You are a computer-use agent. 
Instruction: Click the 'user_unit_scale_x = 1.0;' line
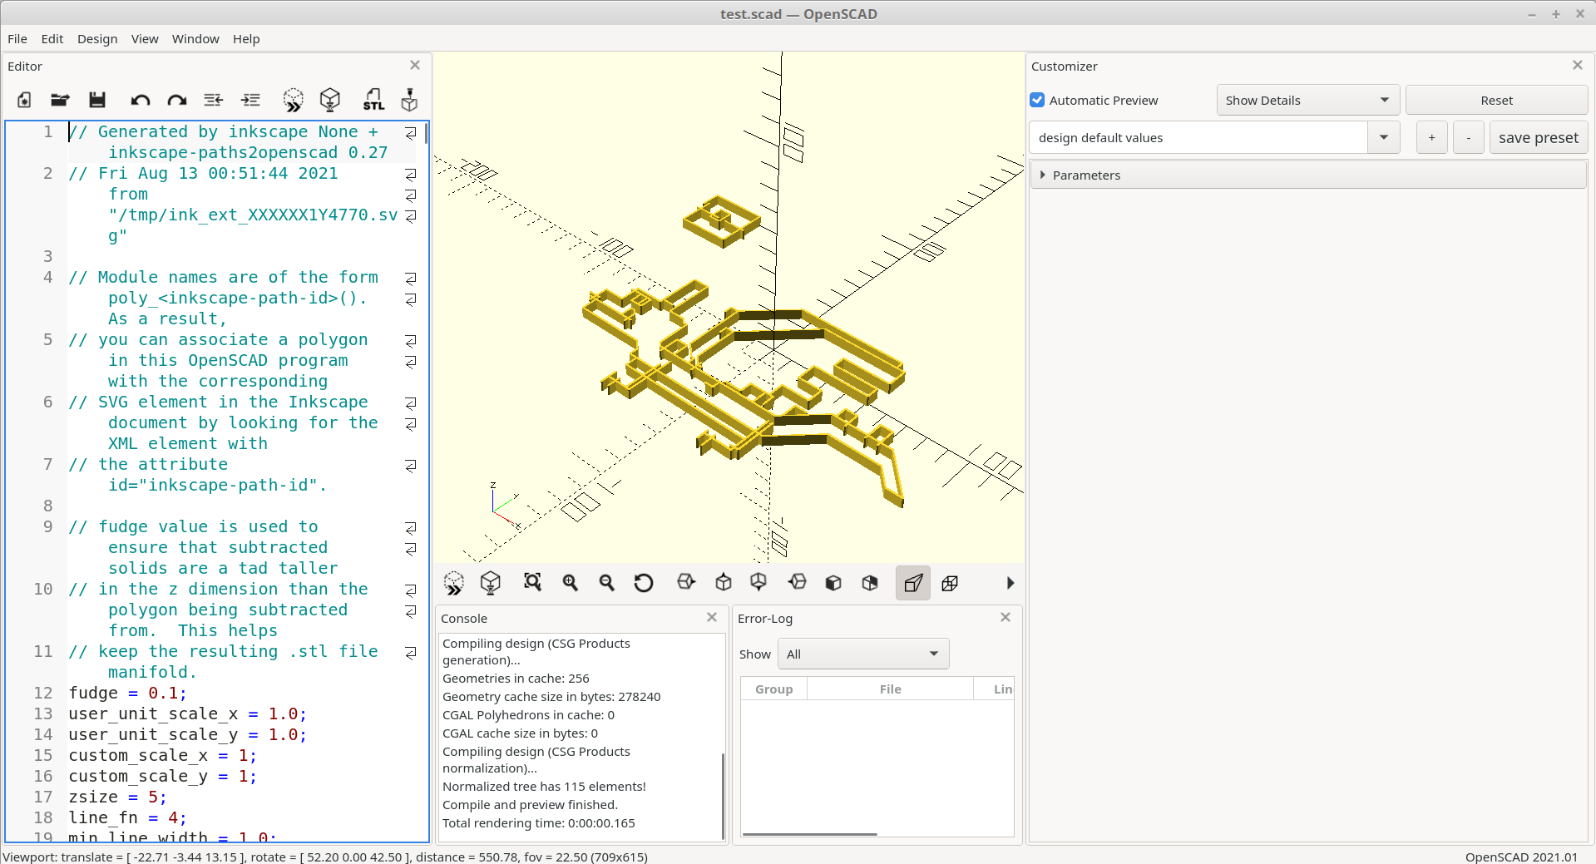tap(187, 713)
